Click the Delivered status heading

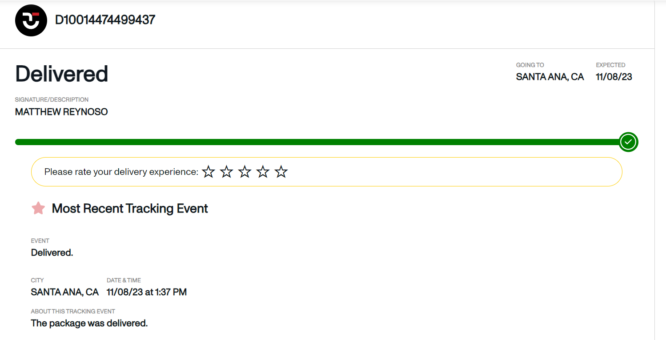[x=62, y=74]
